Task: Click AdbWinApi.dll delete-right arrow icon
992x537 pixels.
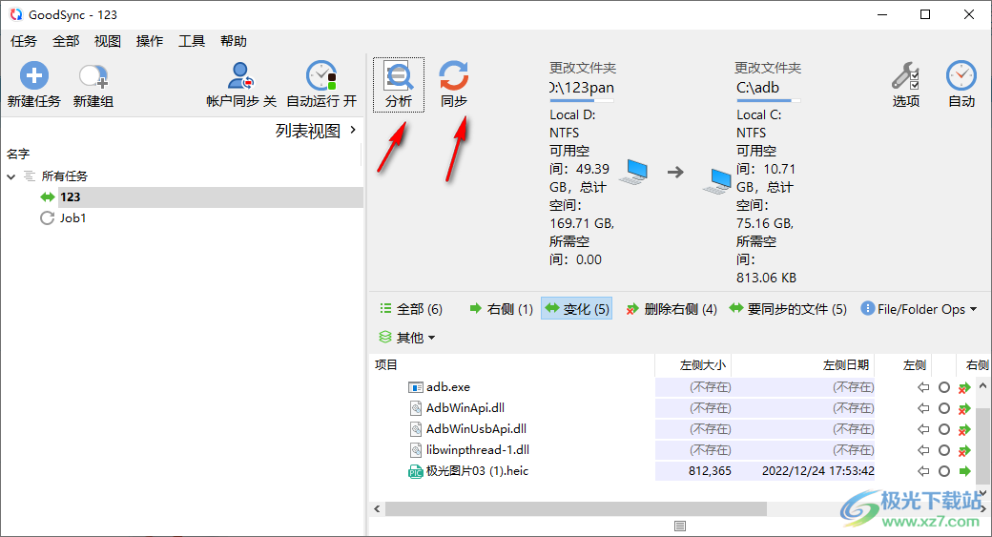Action: [x=964, y=408]
